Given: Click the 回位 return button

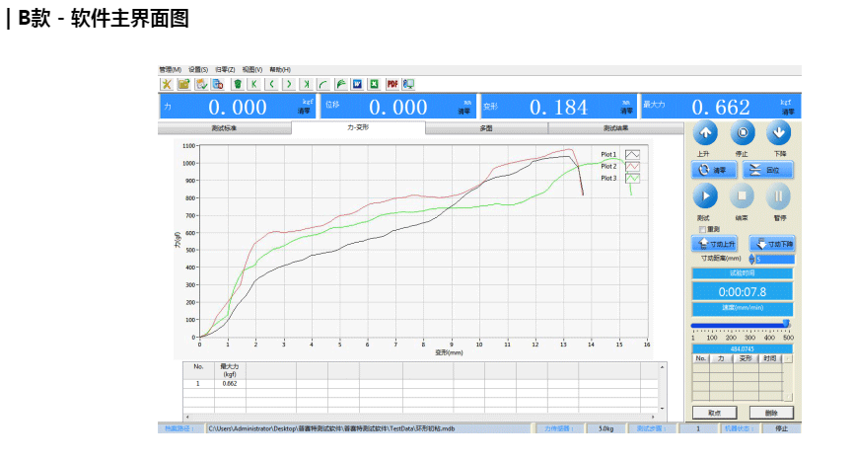Looking at the screenshot, I should pyautogui.click(x=767, y=170).
